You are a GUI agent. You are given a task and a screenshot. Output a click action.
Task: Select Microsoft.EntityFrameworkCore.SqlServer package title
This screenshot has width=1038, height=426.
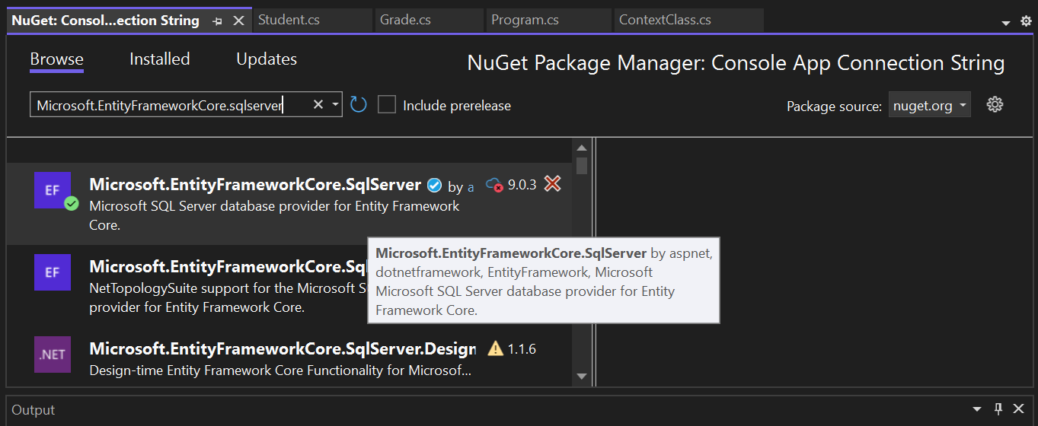255,185
